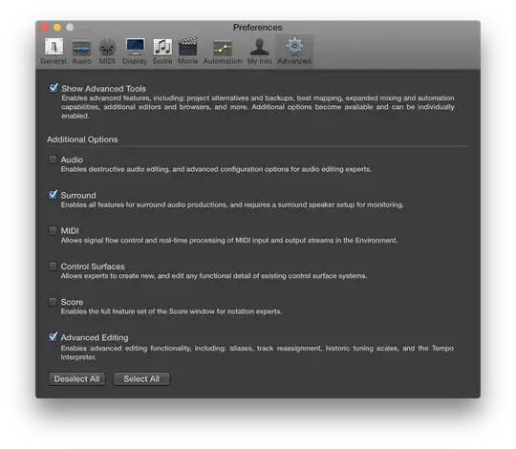Open the Movie clapperboard preferences icon
The width and height of the screenshot is (516, 449).
click(188, 51)
